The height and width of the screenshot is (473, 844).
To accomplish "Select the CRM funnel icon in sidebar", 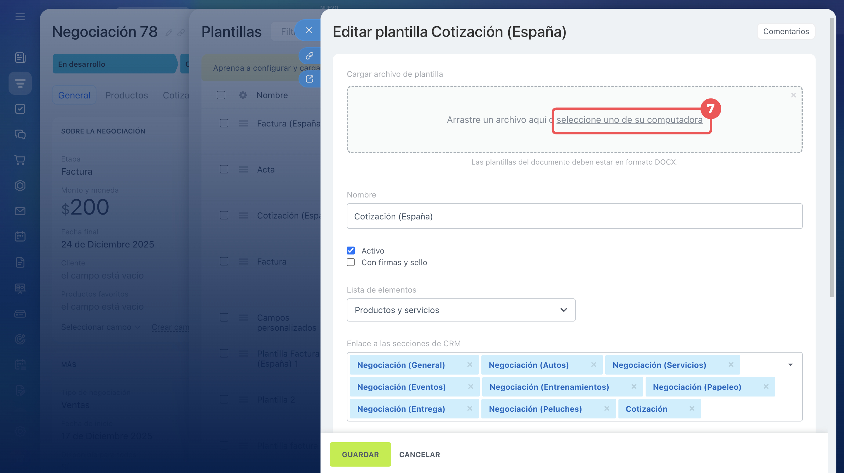I will click(20, 83).
